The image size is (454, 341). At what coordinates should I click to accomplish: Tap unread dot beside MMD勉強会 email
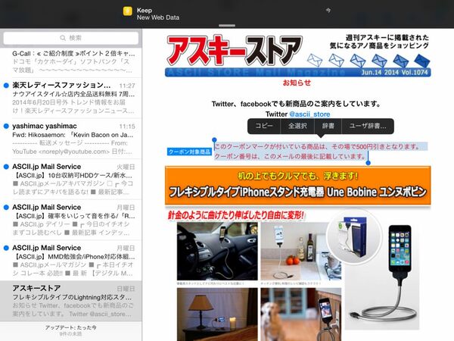(6, 248)
